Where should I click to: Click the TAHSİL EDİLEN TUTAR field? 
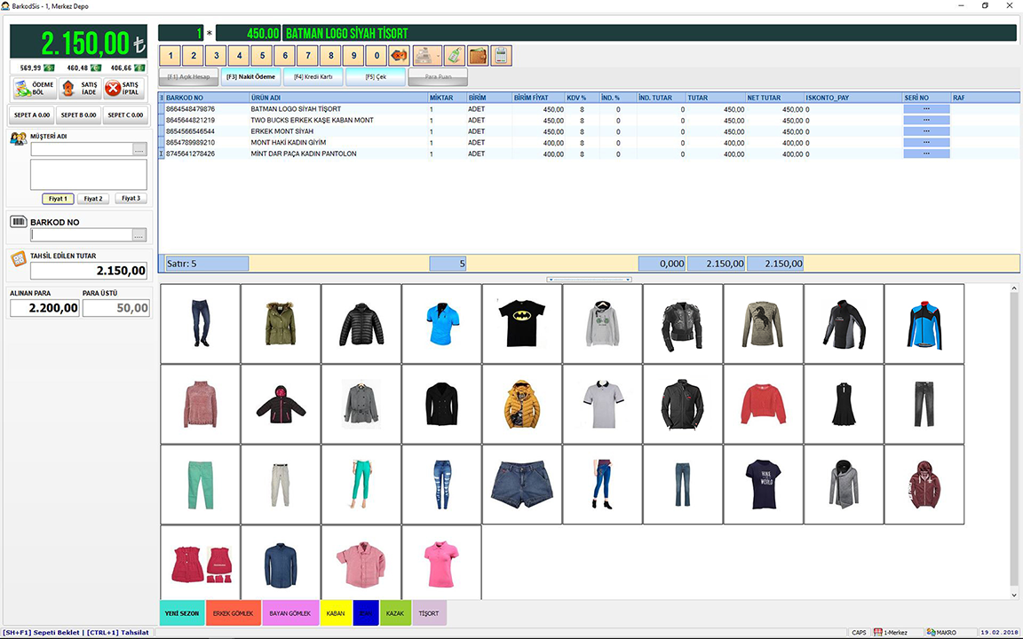coord(89,271)
